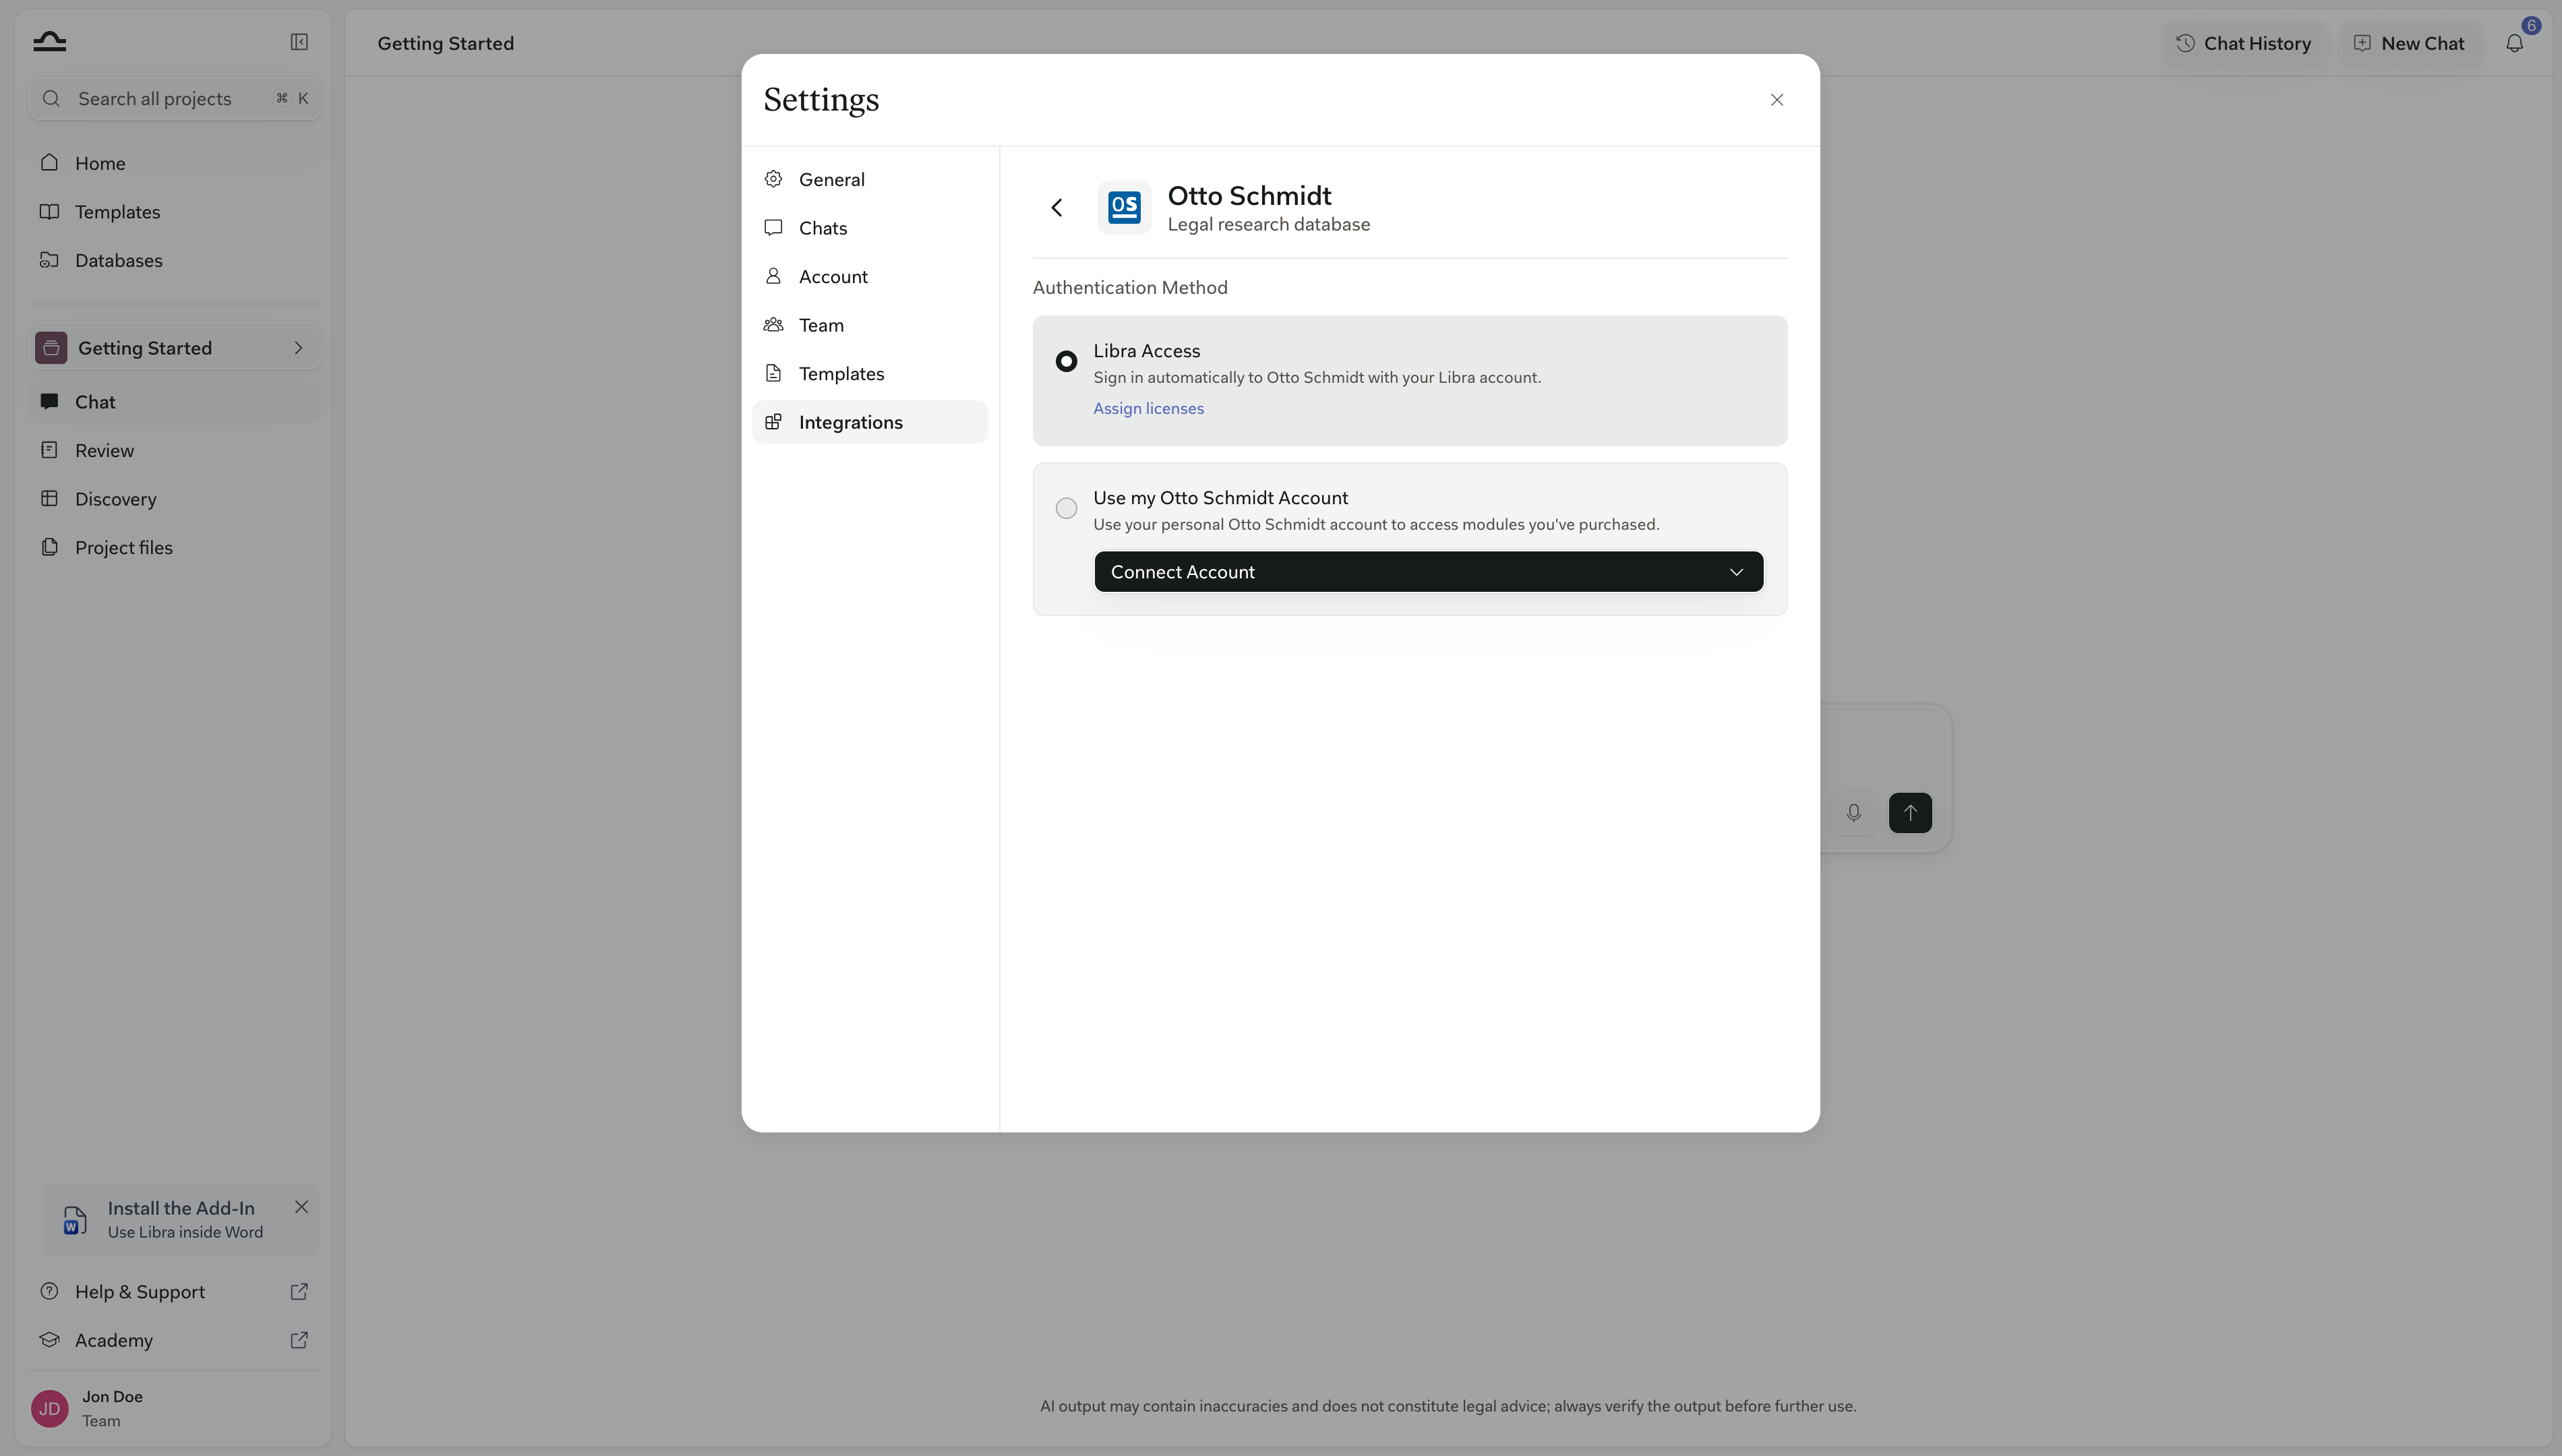Open the Connect Account dropdown
Screen dimensions: 2562x1456
pyautogui.click(x=1428, y=572)
